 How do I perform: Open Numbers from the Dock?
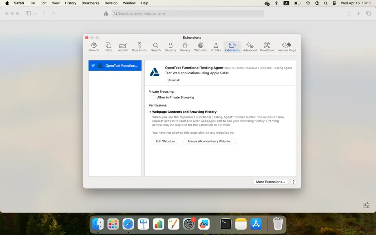[x=158, y=224]
